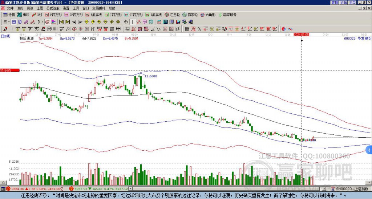Open the T数字表 tool

pos(154,15)
